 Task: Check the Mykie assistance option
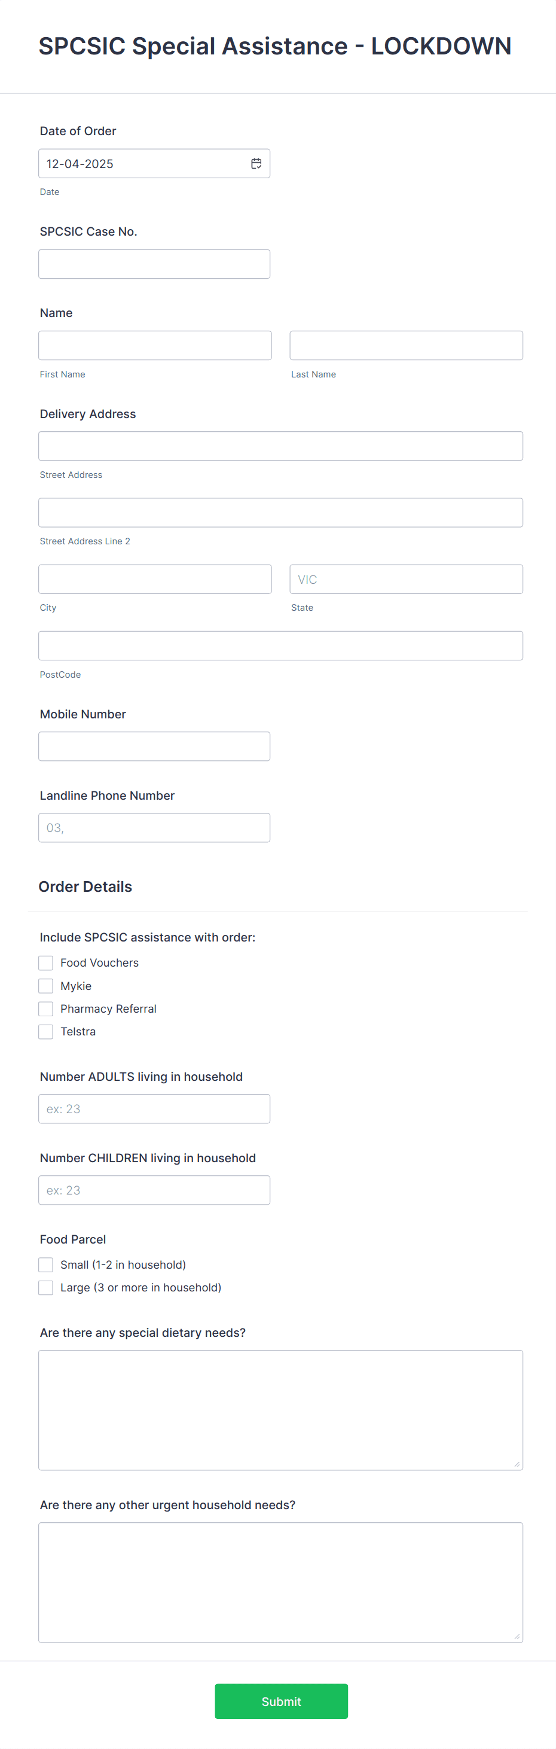tap(45, 985)
